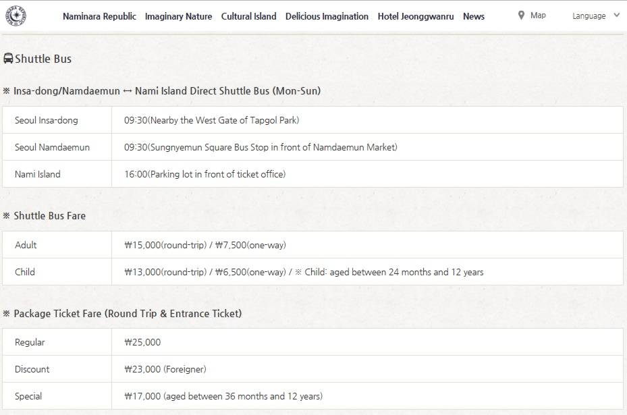Open the Cultural Island menu
This screenshot has width=627, height=415.
pyautogui.click(x=249, y=16)
